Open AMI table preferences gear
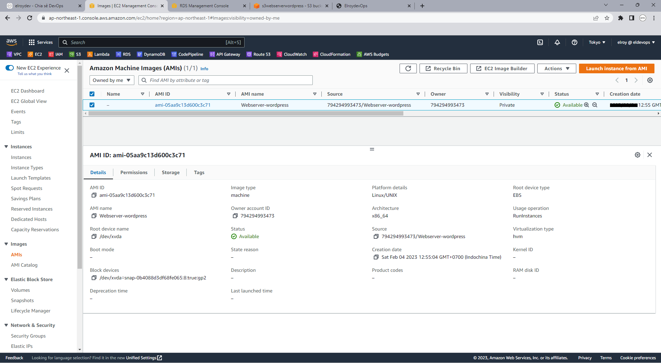This screenshot has height=363, width=661. 650,80
